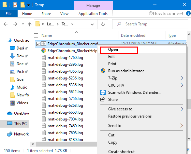The image size is (191, 154).
Task: Select the mat-debug-7608.log file
Action: [x=65, y=133]
